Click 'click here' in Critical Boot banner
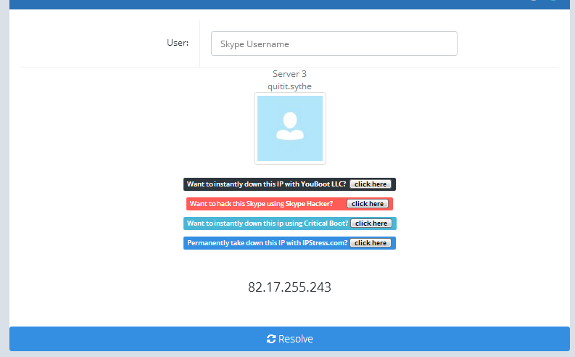 [x=371, y=223]
